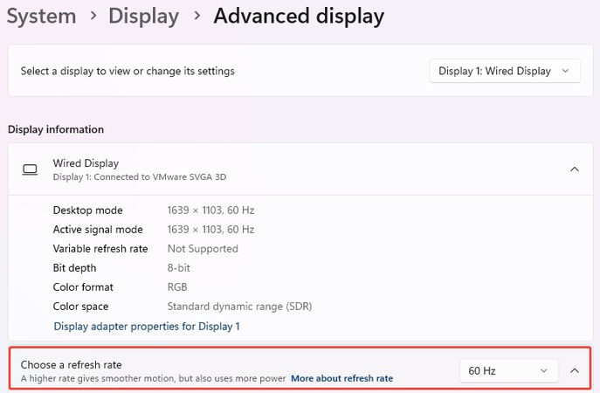Click the Desktop mode label
The width and height of the screenshot is (600, 393).
coord(87,210)
